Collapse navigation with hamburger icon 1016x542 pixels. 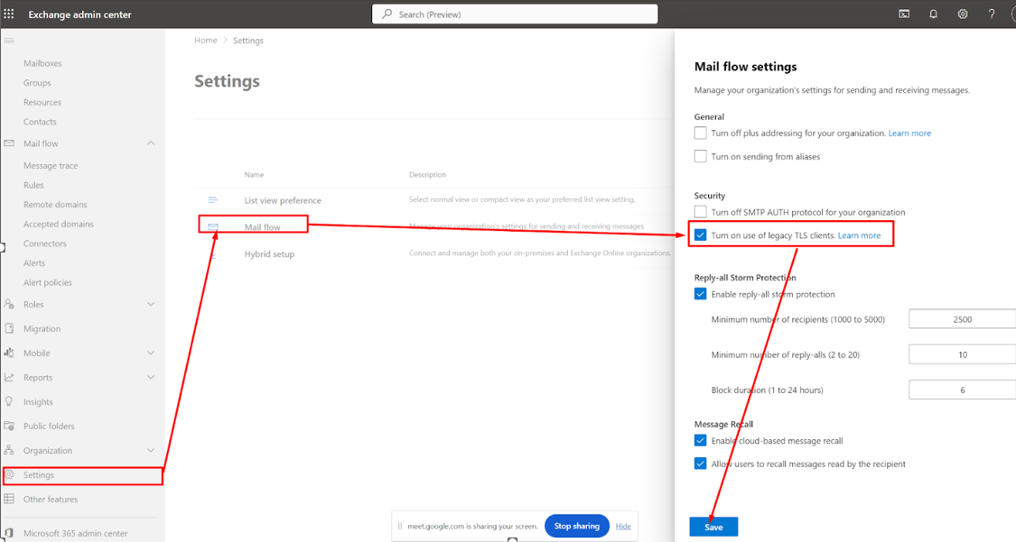tap(9, 40)
